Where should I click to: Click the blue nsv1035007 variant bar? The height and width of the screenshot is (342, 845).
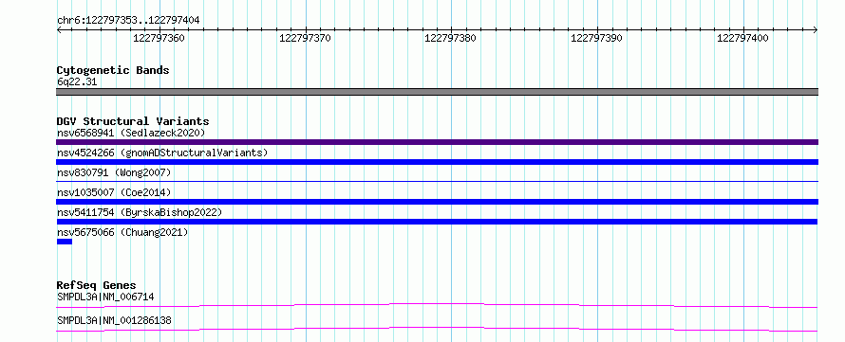click(x=437, y=202)
